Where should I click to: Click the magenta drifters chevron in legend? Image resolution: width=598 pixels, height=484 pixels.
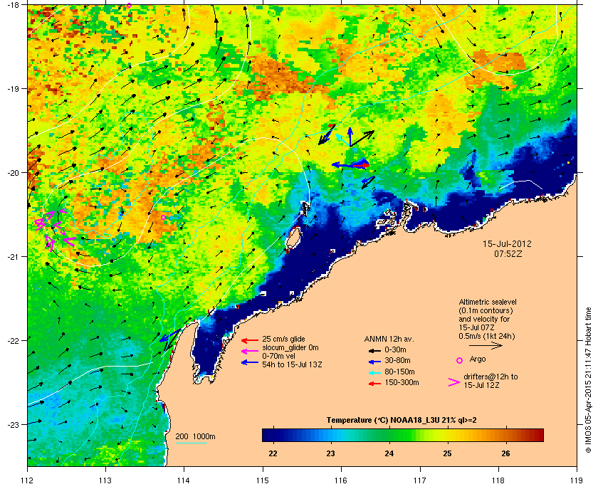point(454,382)
